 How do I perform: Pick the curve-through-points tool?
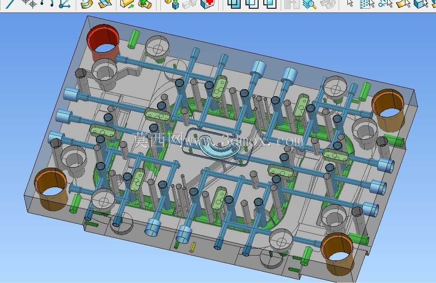[47, 3]
